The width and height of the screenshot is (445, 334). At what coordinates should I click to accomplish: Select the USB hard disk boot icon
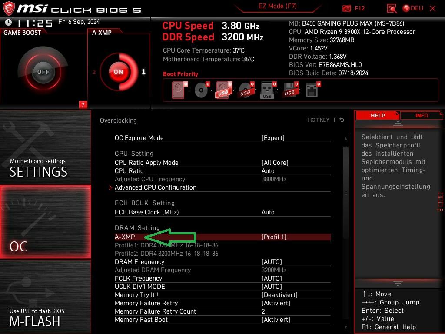coord(224,90)
